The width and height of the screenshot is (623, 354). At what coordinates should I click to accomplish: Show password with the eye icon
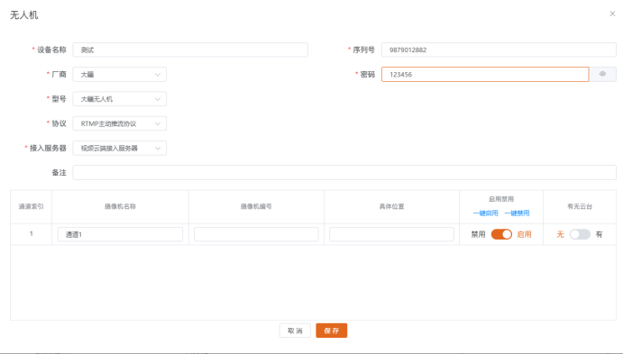coord(602,74)
